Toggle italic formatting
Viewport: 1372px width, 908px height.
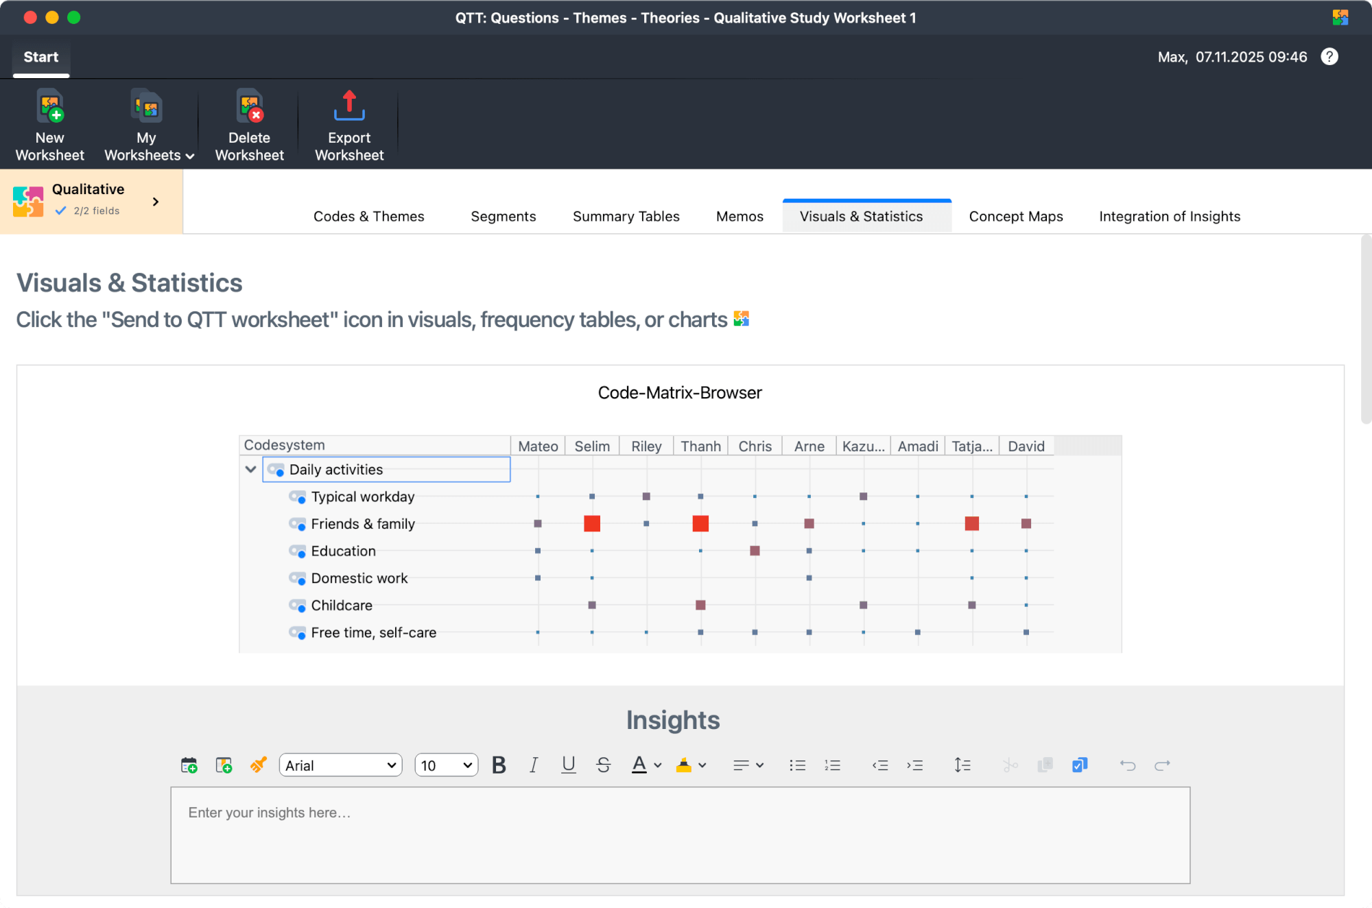click(533, 765)
